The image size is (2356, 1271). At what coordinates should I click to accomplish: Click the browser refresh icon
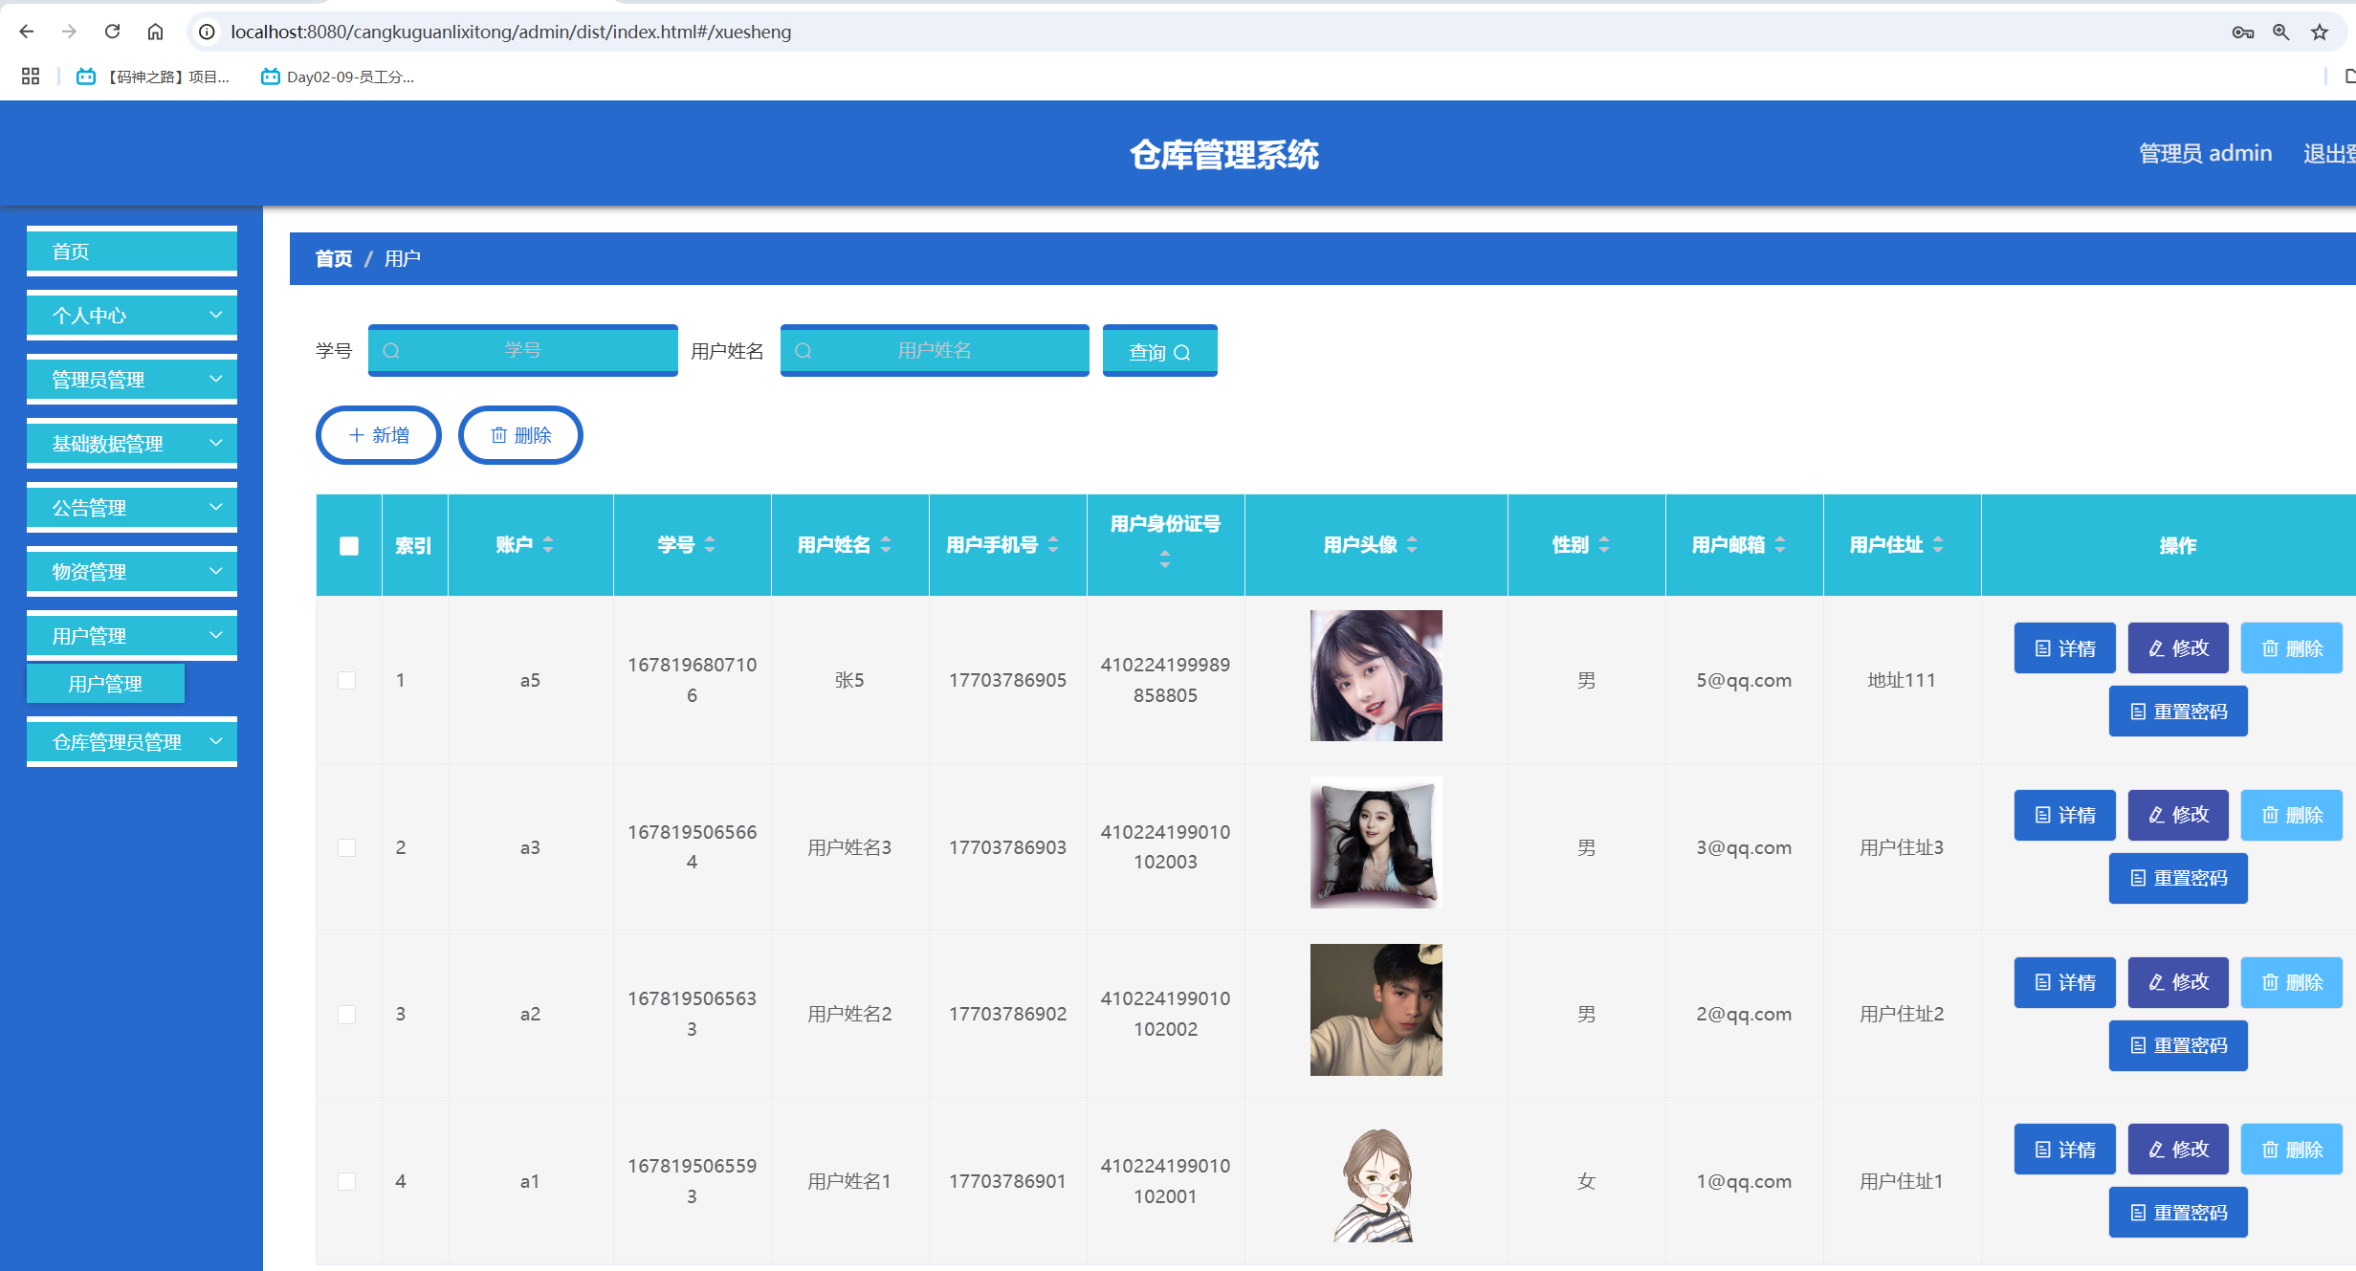[x=112, y=31]
